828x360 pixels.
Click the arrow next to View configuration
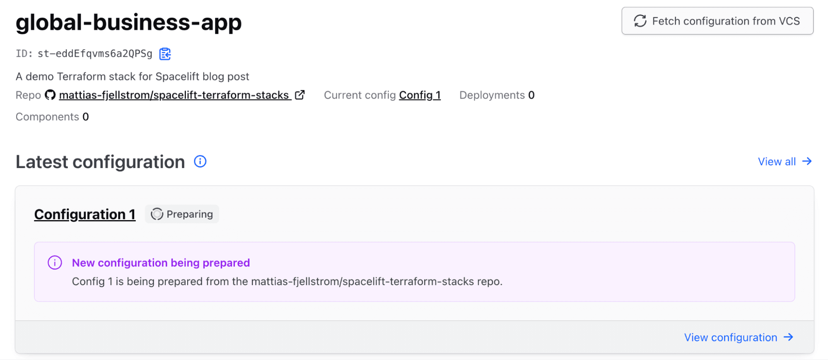pos(789,337)
